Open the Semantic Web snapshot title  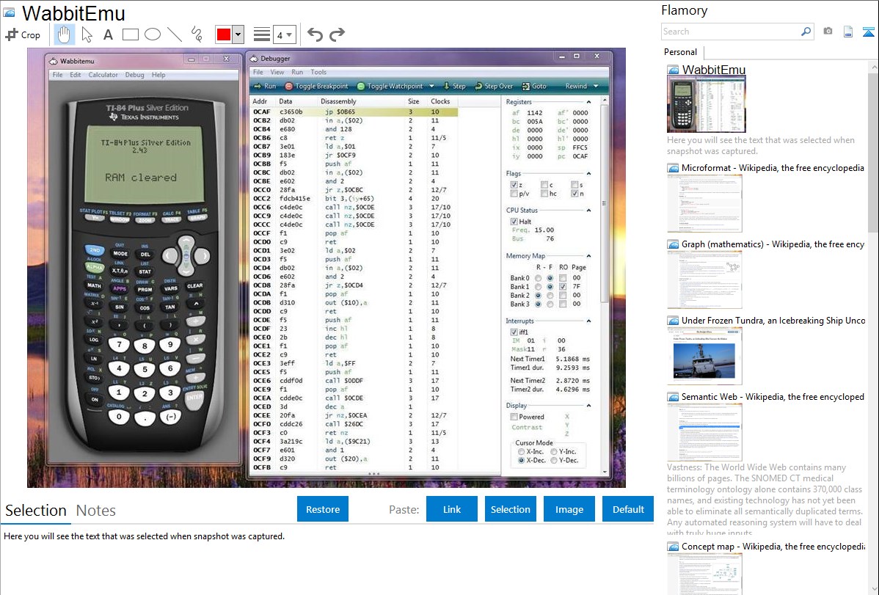[x=773, y=397]
